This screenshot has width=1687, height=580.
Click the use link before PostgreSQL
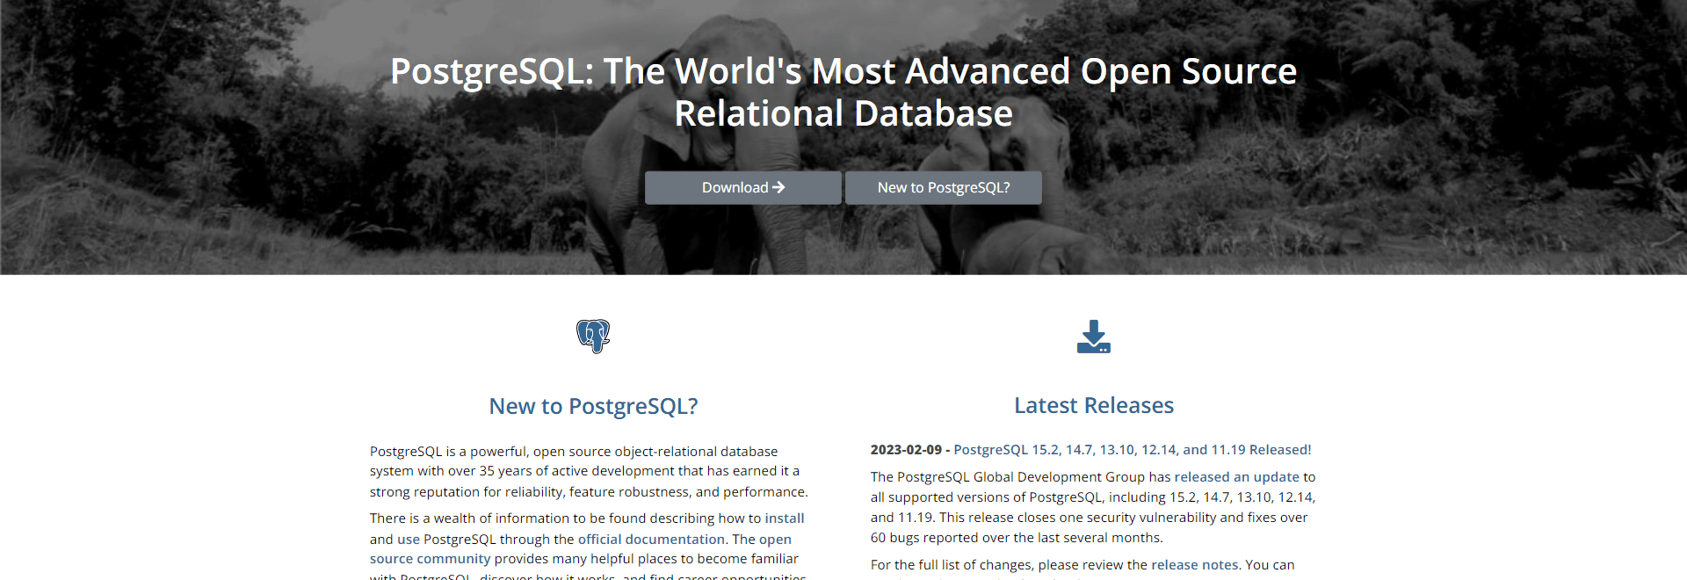(x=409, y=540)
